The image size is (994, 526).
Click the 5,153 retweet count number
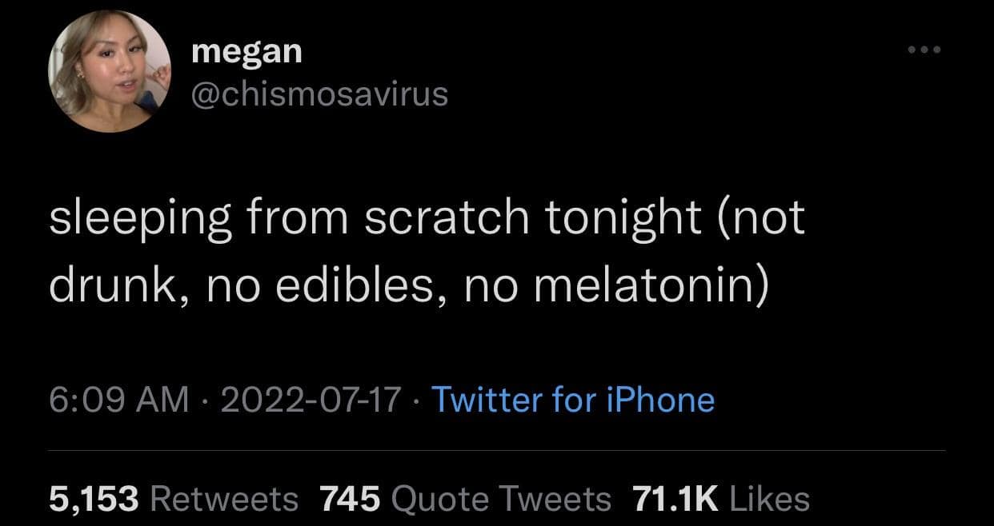94,499
